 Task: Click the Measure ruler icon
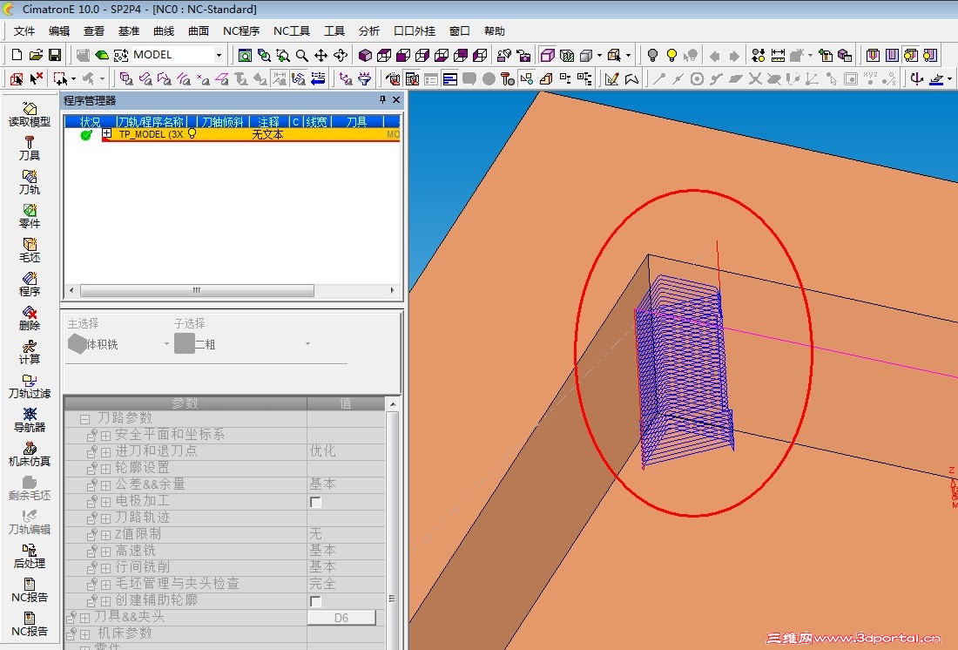778,56
